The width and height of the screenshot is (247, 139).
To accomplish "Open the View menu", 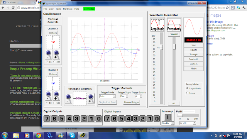I will (51, 9).
